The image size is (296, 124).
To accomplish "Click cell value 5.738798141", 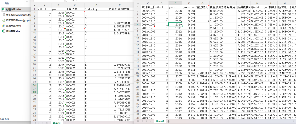I will click(x=120, y=23).
